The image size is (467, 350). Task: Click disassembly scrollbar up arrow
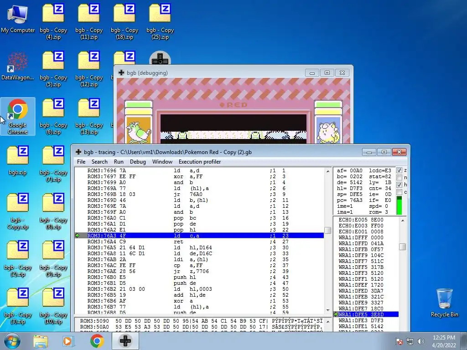pos(327,171)
